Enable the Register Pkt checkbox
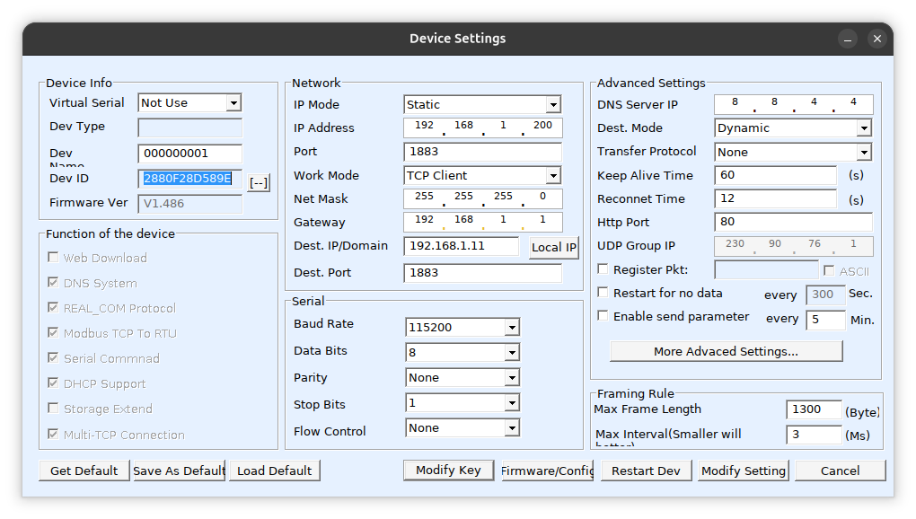Viewport: 916px width, 519px height. [603, 268]
